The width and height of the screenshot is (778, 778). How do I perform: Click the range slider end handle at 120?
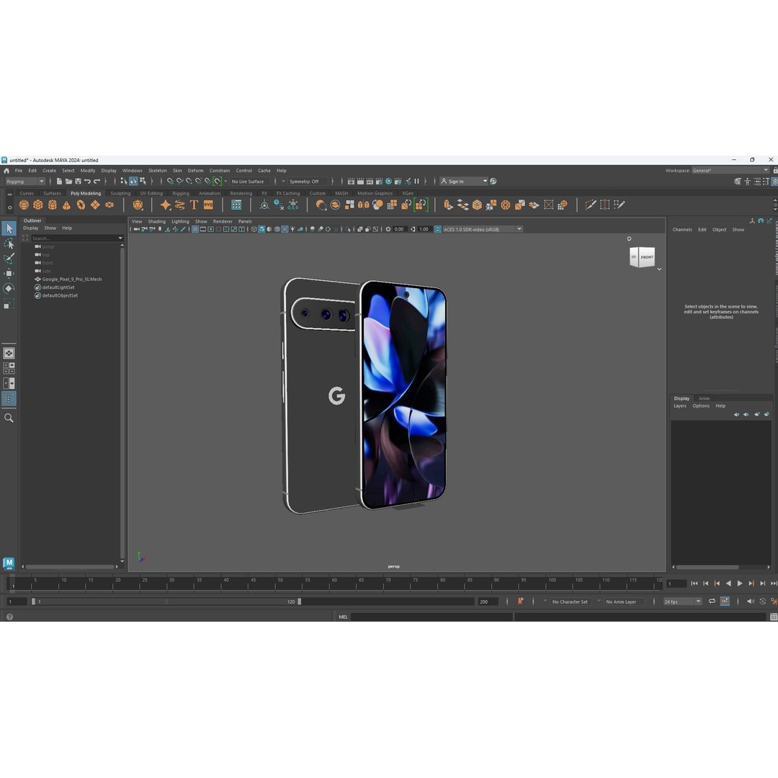coord(299,602)
